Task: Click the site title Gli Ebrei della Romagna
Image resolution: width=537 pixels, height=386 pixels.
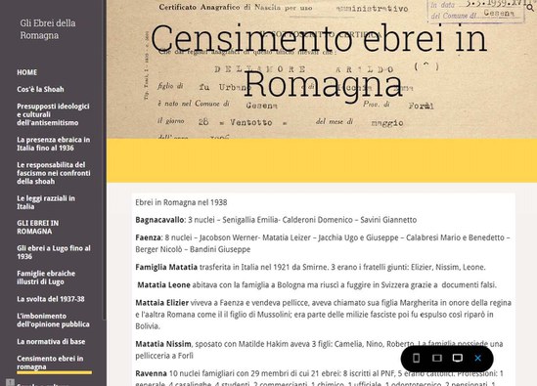Action: 48,29
